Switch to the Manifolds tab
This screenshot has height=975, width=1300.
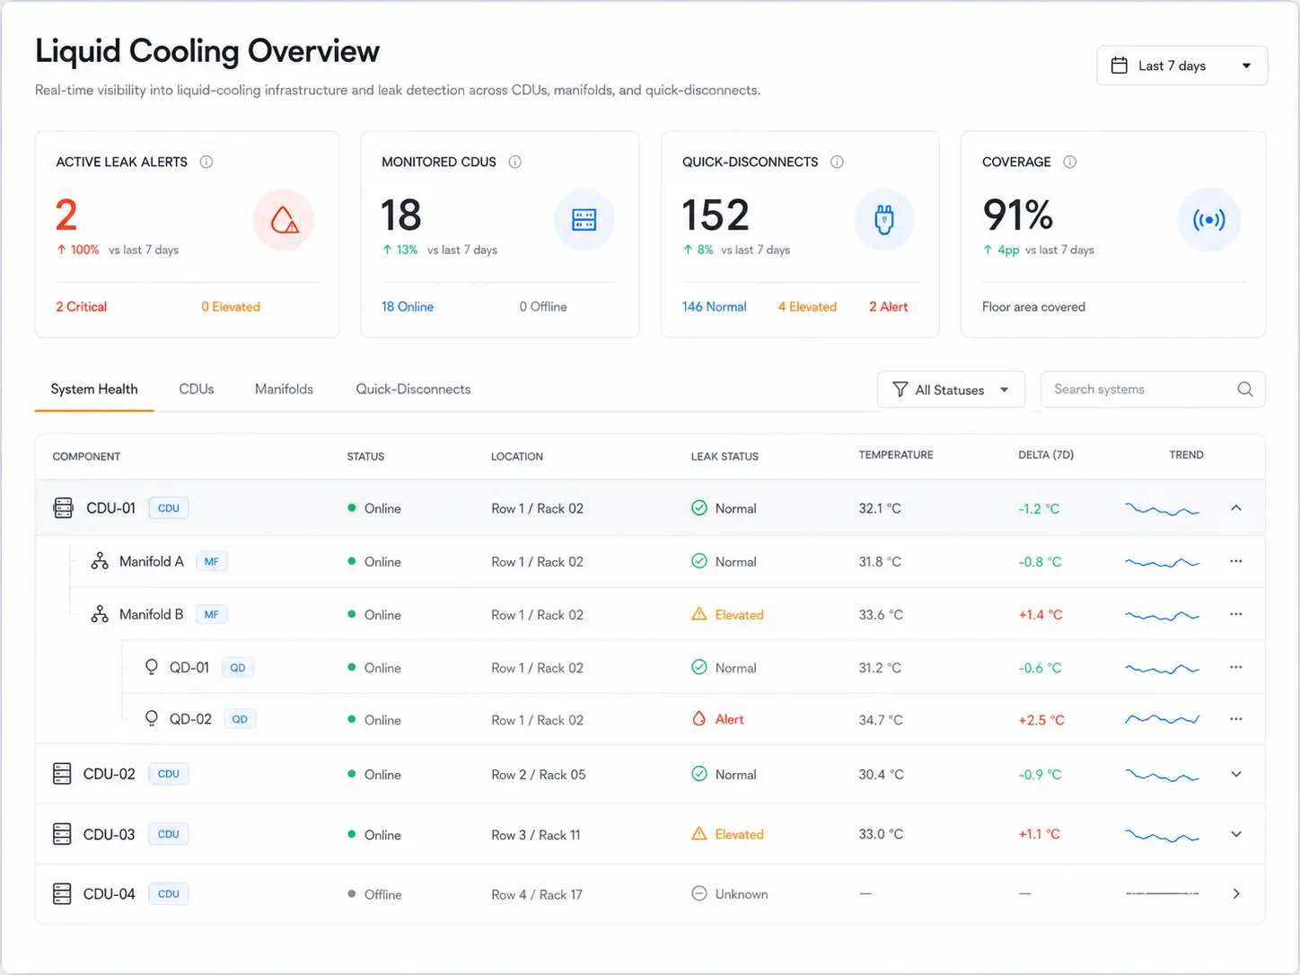pos(284,389)
